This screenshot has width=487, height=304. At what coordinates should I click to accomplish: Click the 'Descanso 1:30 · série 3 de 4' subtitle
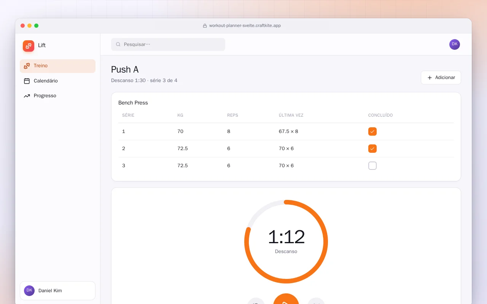(x=144, y=81)
